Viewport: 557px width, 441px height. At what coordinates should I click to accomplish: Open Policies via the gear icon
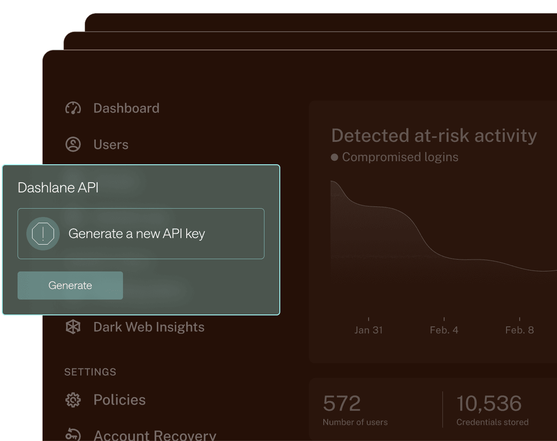pyautogui.click(x=73, y=400)
